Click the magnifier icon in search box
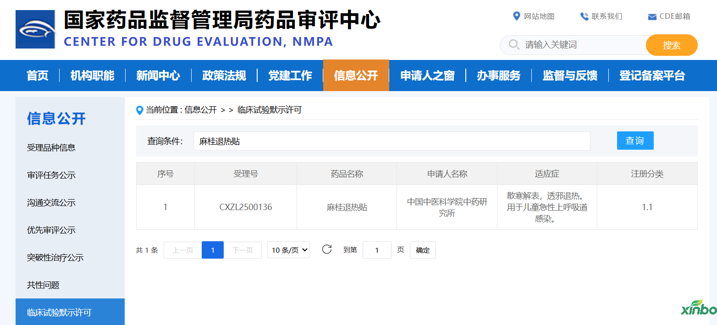The height and width of the screenshot is (325, 717). [x=514, y=45]
